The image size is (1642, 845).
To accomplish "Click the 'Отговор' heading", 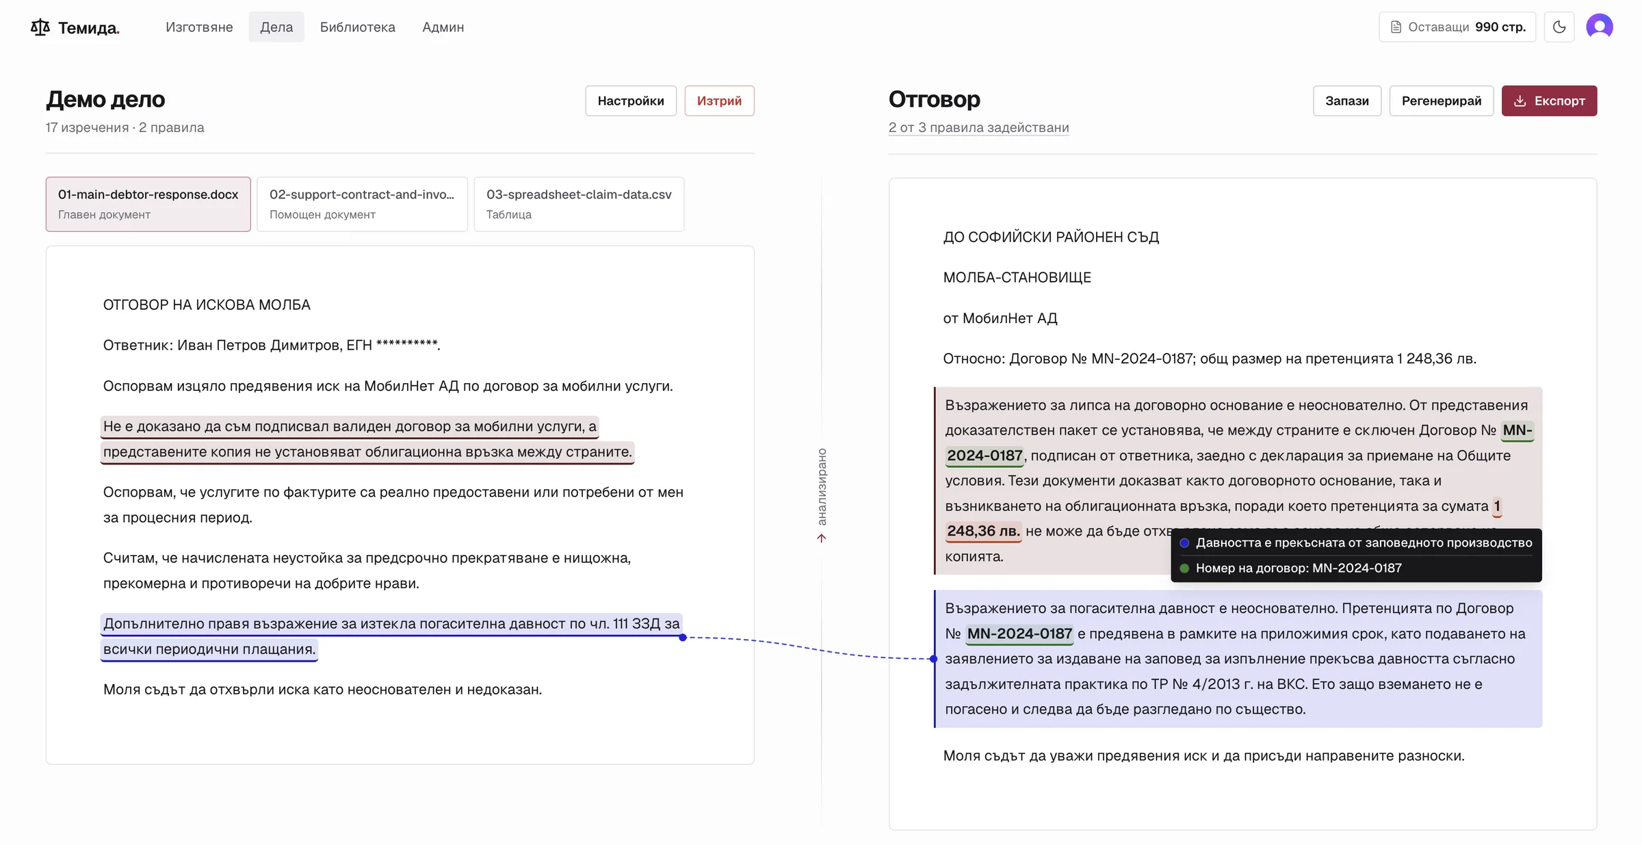I will [934, 99].
